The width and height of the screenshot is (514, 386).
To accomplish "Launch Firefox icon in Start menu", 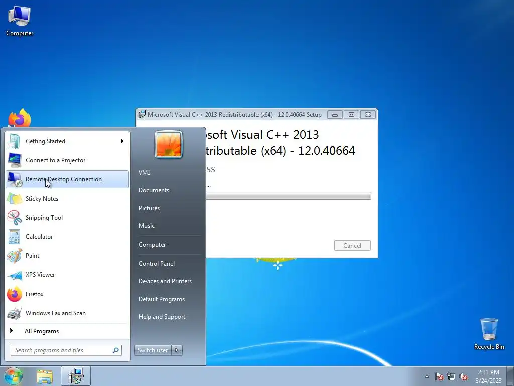I will tap(14, 294).
